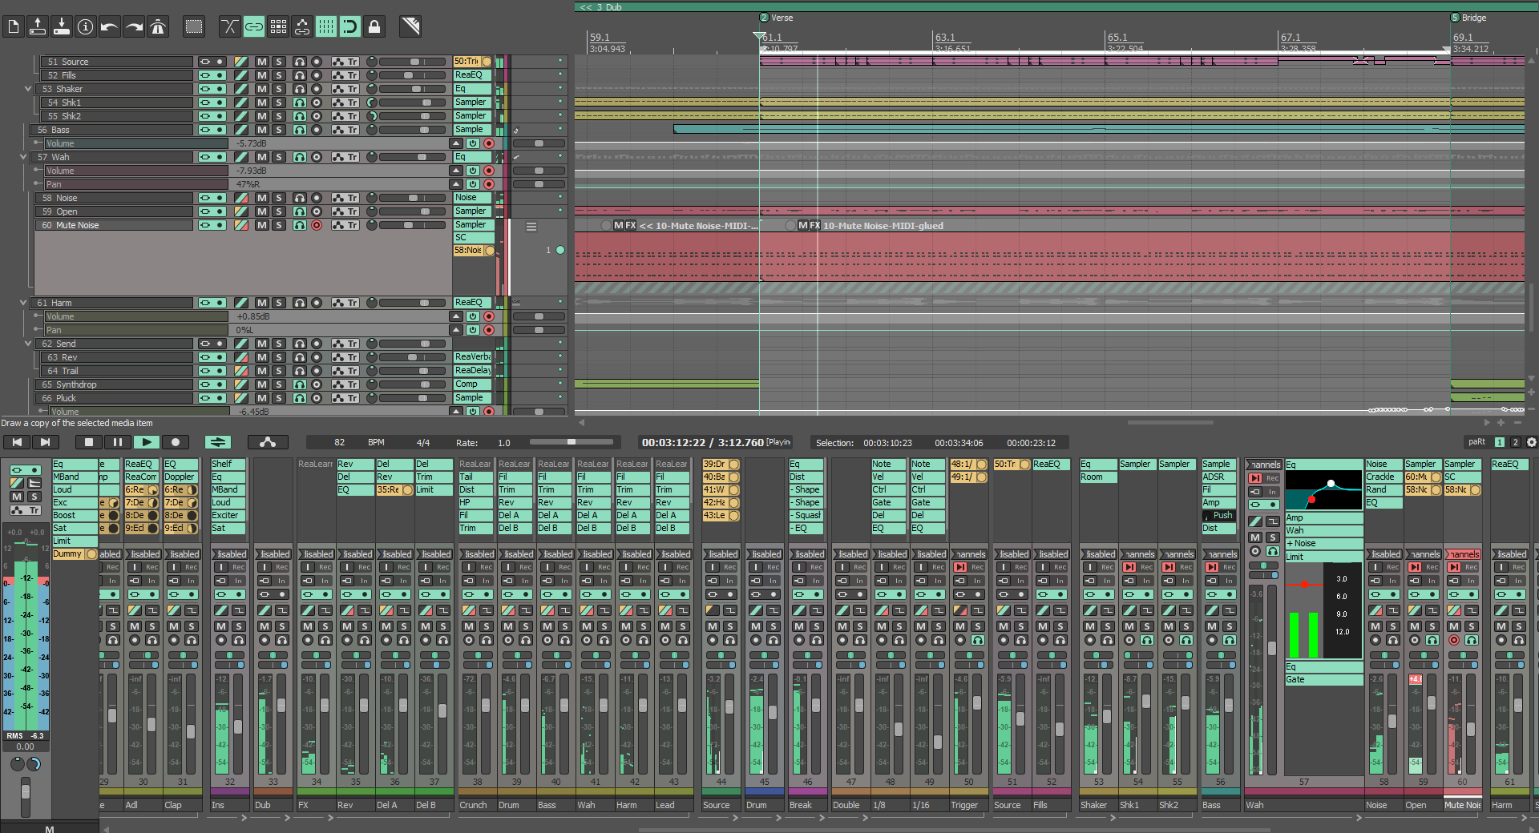Adjust the playback Rate slider
1539x833 pixels.
click(572, 442)
